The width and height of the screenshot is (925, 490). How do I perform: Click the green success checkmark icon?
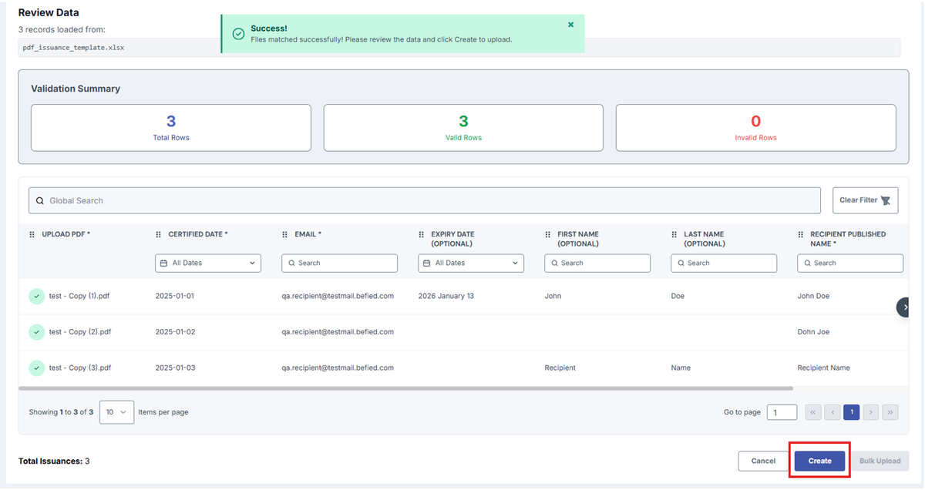pos(239,34)
